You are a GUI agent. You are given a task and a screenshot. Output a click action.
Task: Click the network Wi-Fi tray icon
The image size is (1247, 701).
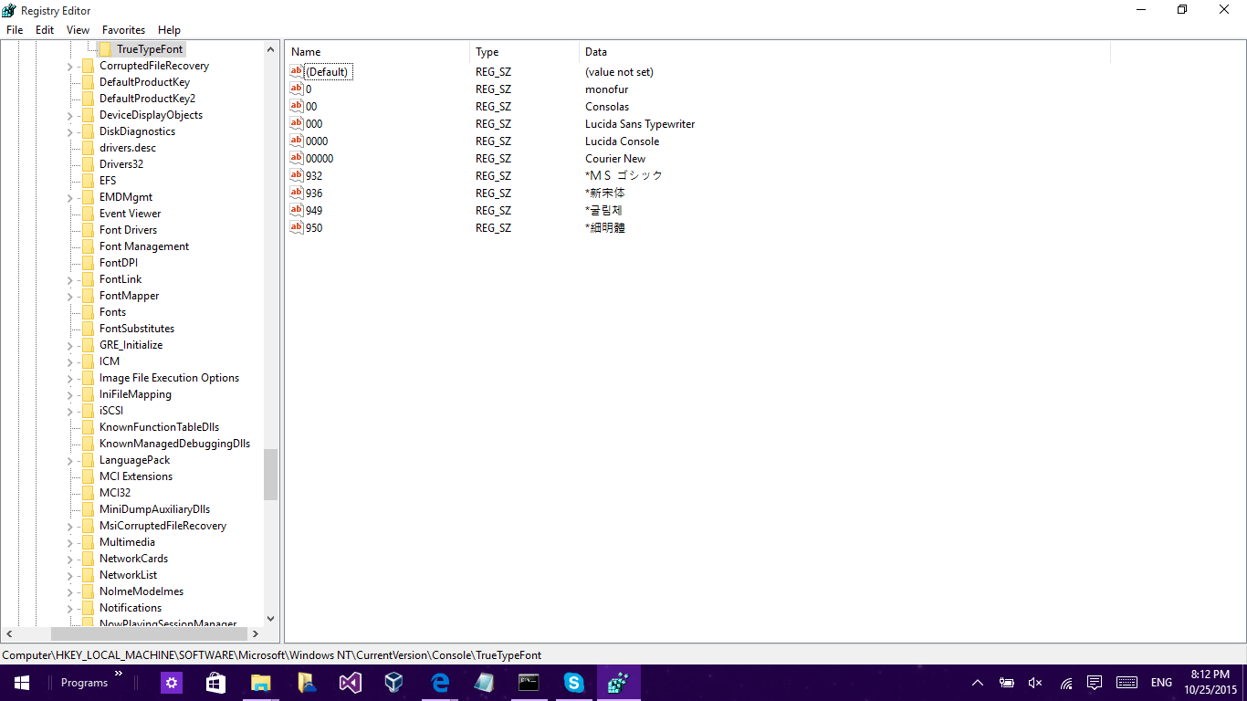tap(1065, 683)
